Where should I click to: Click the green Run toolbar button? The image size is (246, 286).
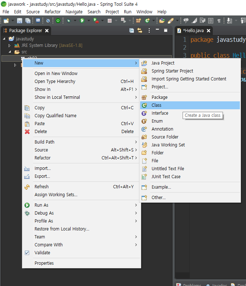pyautogui.click(x=82, y=21)
